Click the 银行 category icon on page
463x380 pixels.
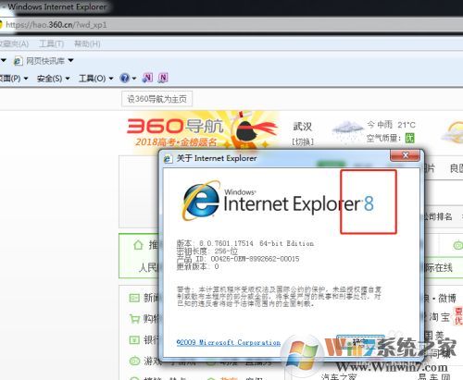pos(134,340)
